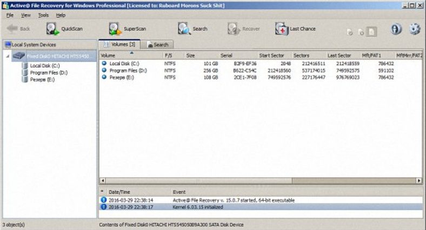Start a QuickScan from the toolbar
The width and height of the screenshot is (426, 230).
[x=64, y=29]
